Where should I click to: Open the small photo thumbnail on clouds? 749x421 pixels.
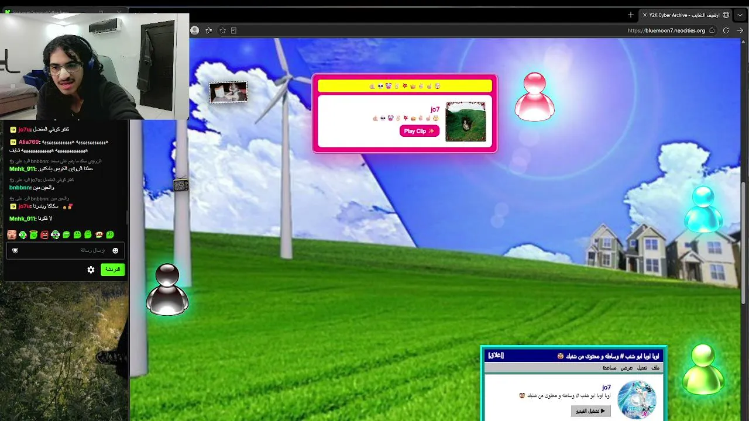coord(229,92)
